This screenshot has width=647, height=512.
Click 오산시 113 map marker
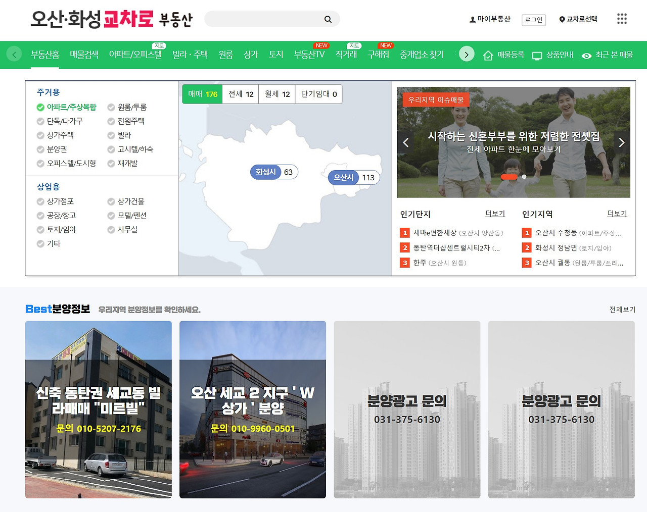pos(354,177)
